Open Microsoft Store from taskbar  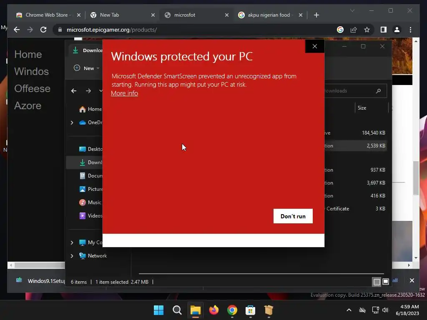tap(250, 310)
